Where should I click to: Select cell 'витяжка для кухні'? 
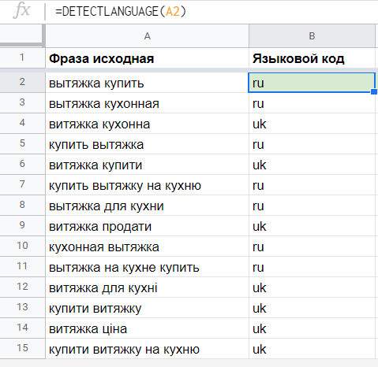pos(147,287)
